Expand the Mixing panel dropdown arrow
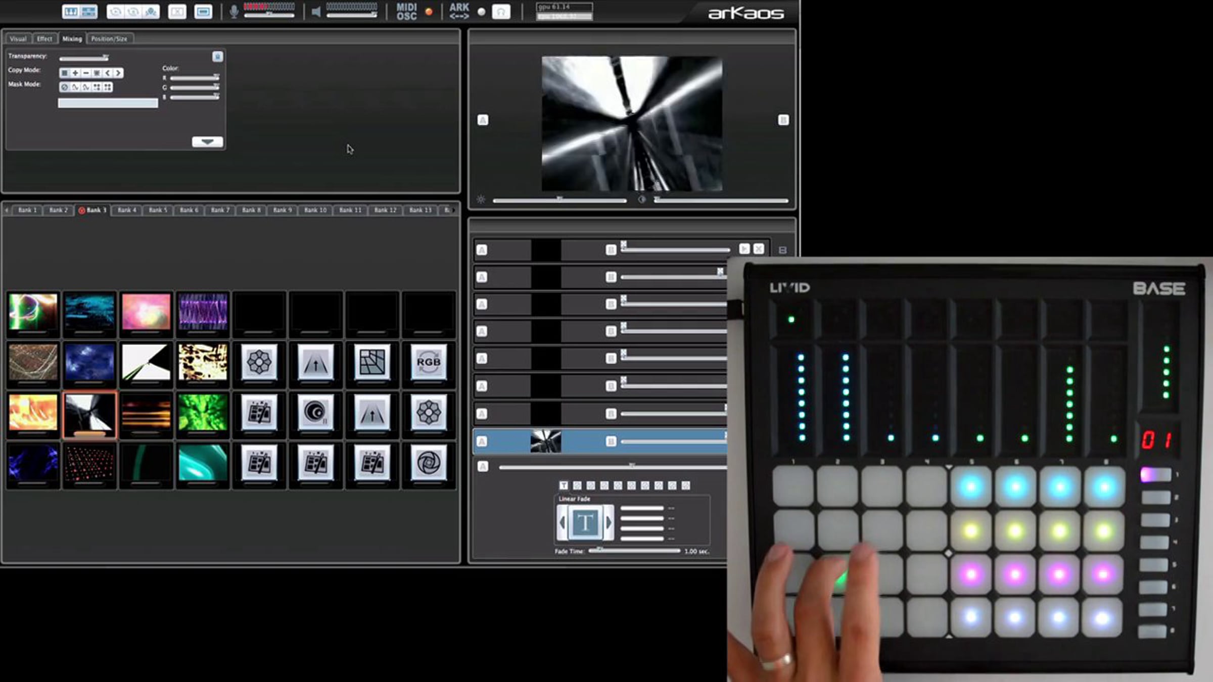 pos(207,142)
